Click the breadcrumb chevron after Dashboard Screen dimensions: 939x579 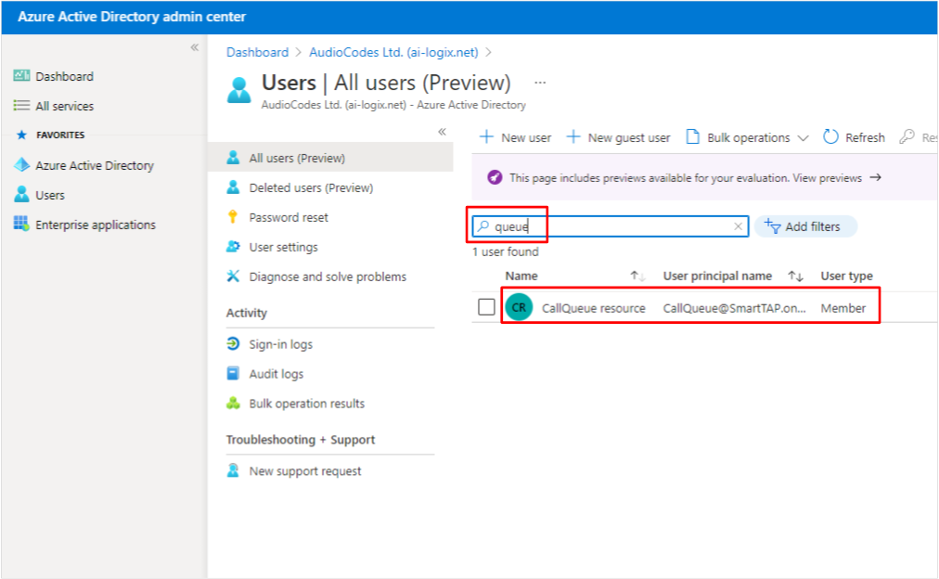pyautogui.click(x=298, y=53)
